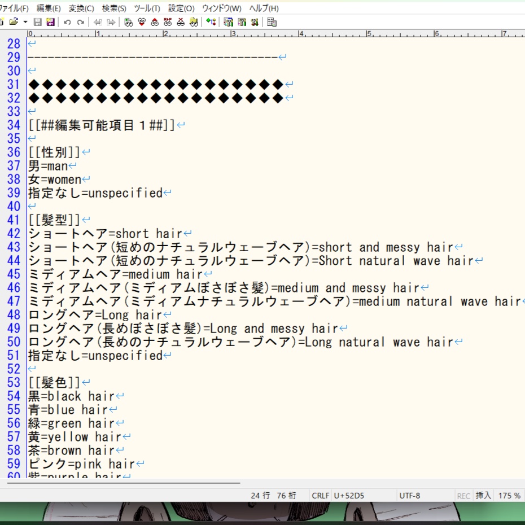Toggle REC macro recording in status bar
This screenshot has height=525, width=525.
[x=463, y=495]
